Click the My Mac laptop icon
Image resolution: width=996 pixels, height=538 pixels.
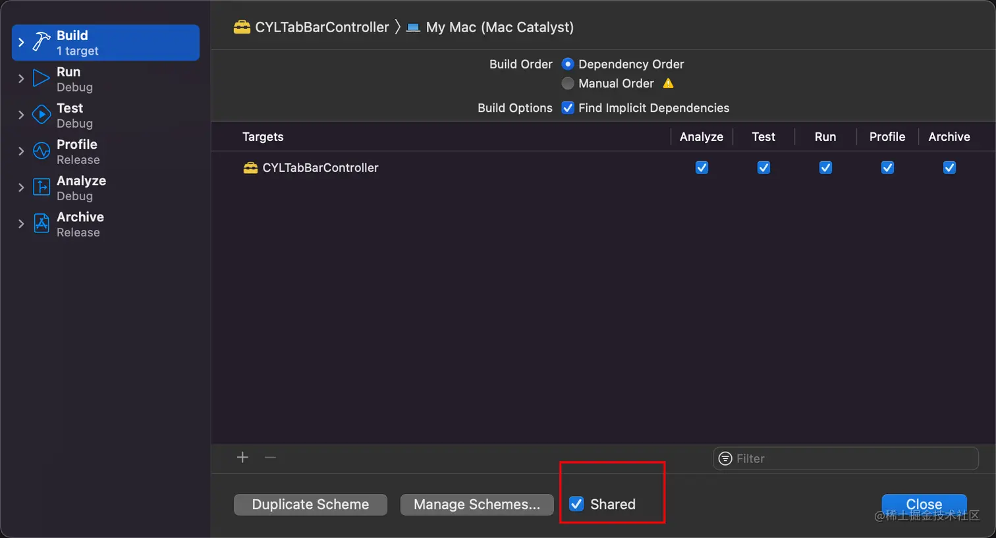(413, 28)
